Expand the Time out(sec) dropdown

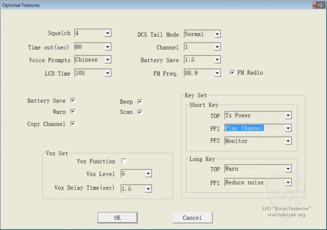(x=107, y=47)
